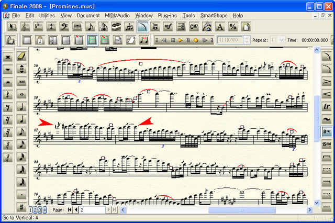Click the horizontal scrollbar right arrow
The height and width of the screenshot is (223, 335).
(309, 210)
